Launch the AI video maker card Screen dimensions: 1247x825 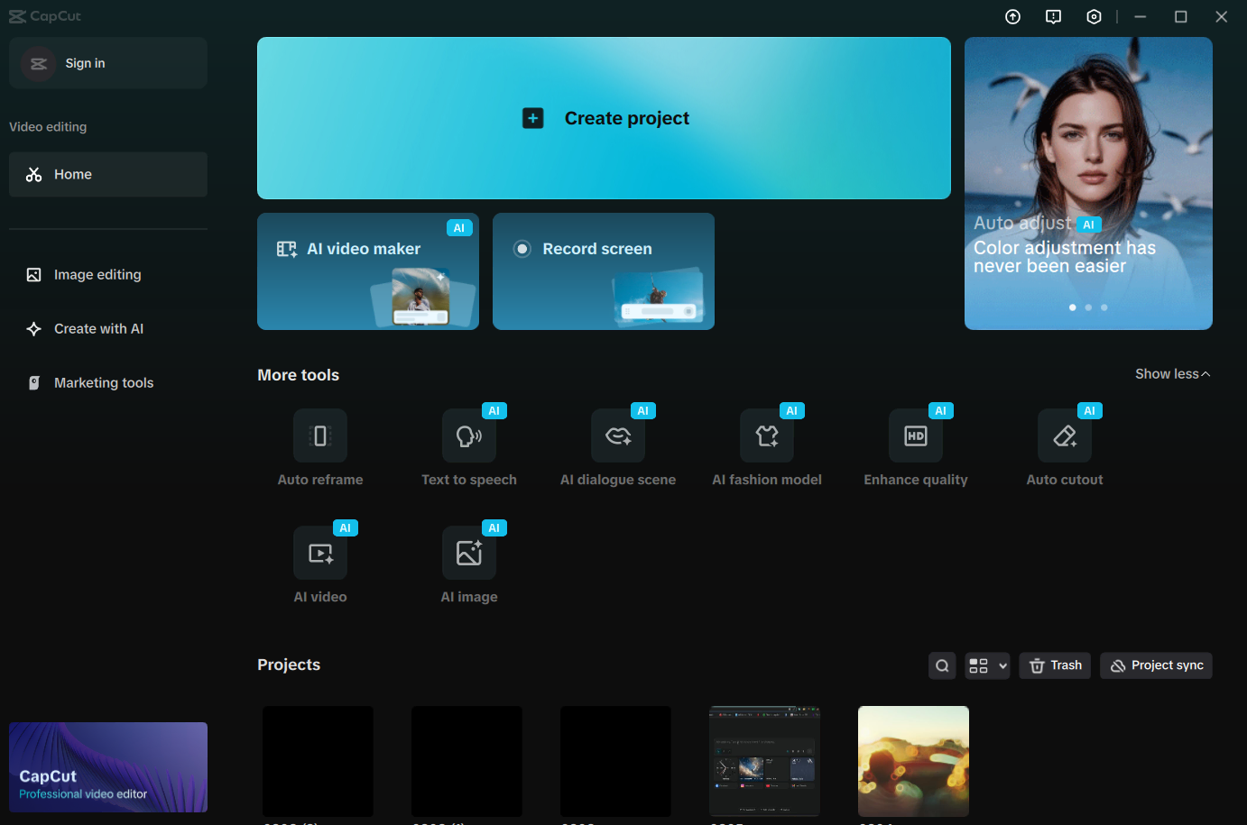368,271
